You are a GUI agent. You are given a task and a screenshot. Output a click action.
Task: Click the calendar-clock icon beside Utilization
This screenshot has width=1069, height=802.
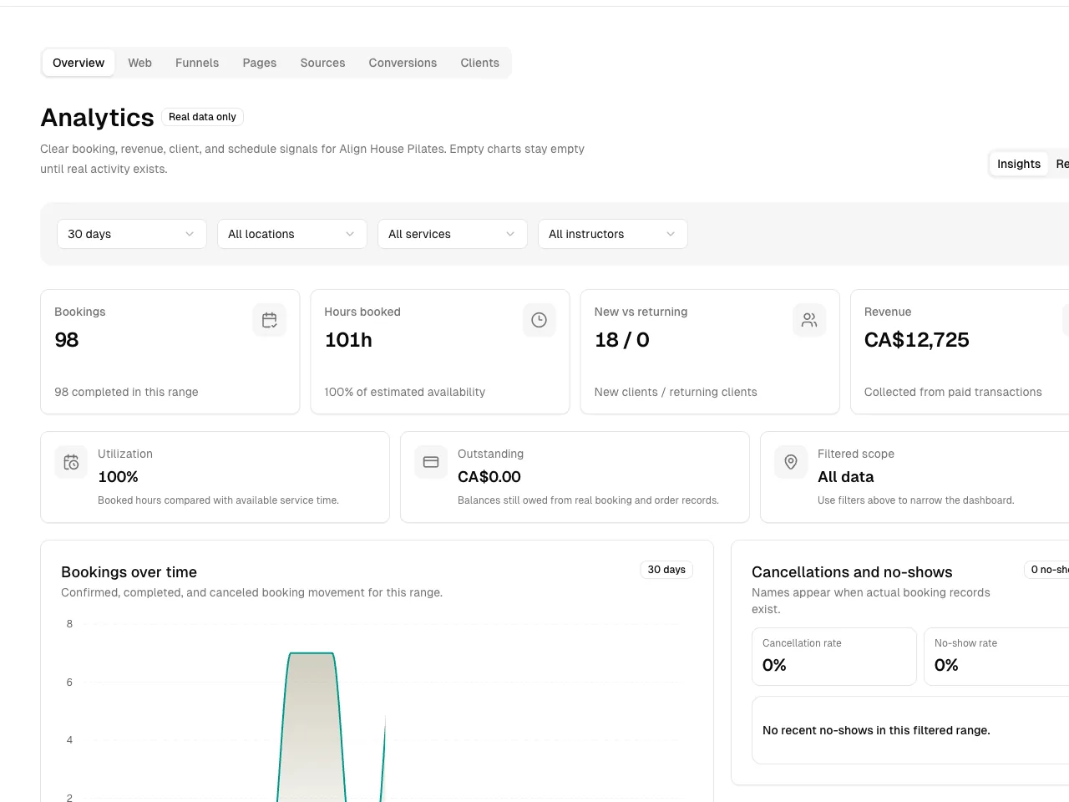point(71,462)
